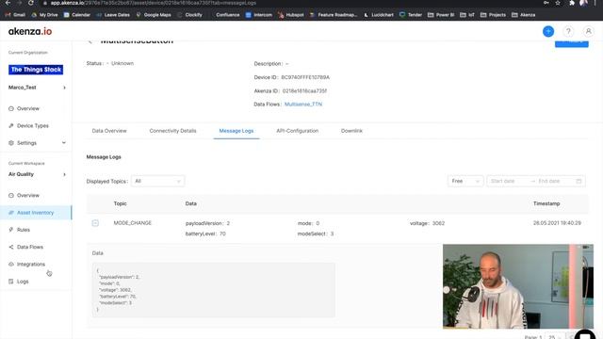Image resolution: width=603 pixels, height=339 pixels.
Task: Open the Power BI bookmarks folder
Action: [441, 15]
